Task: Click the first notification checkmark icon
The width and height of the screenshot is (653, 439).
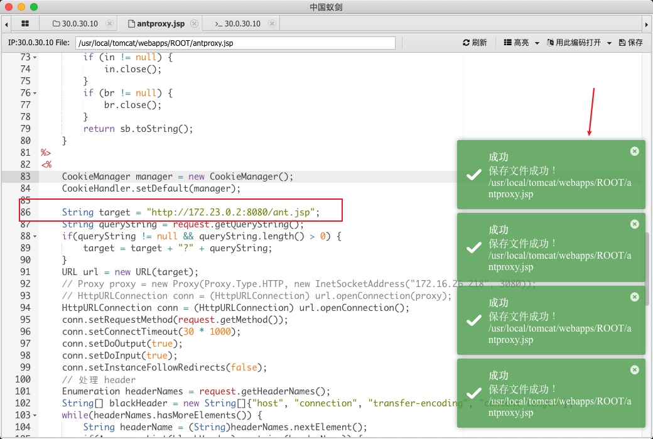Action: click(x=474, y=175)
